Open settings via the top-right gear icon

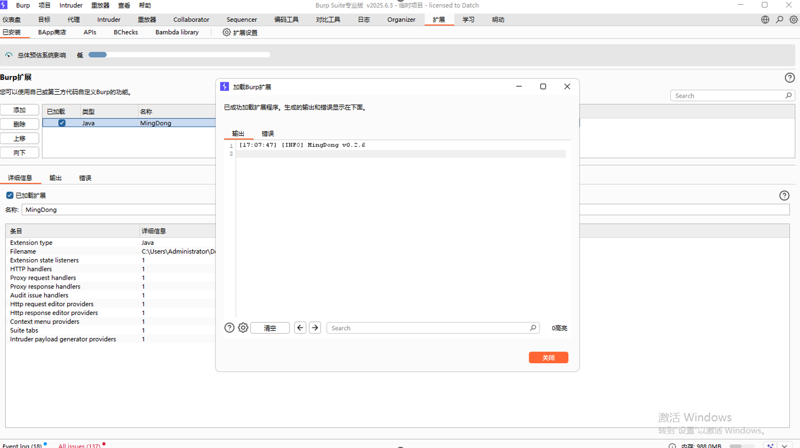(x=794, y=19)
